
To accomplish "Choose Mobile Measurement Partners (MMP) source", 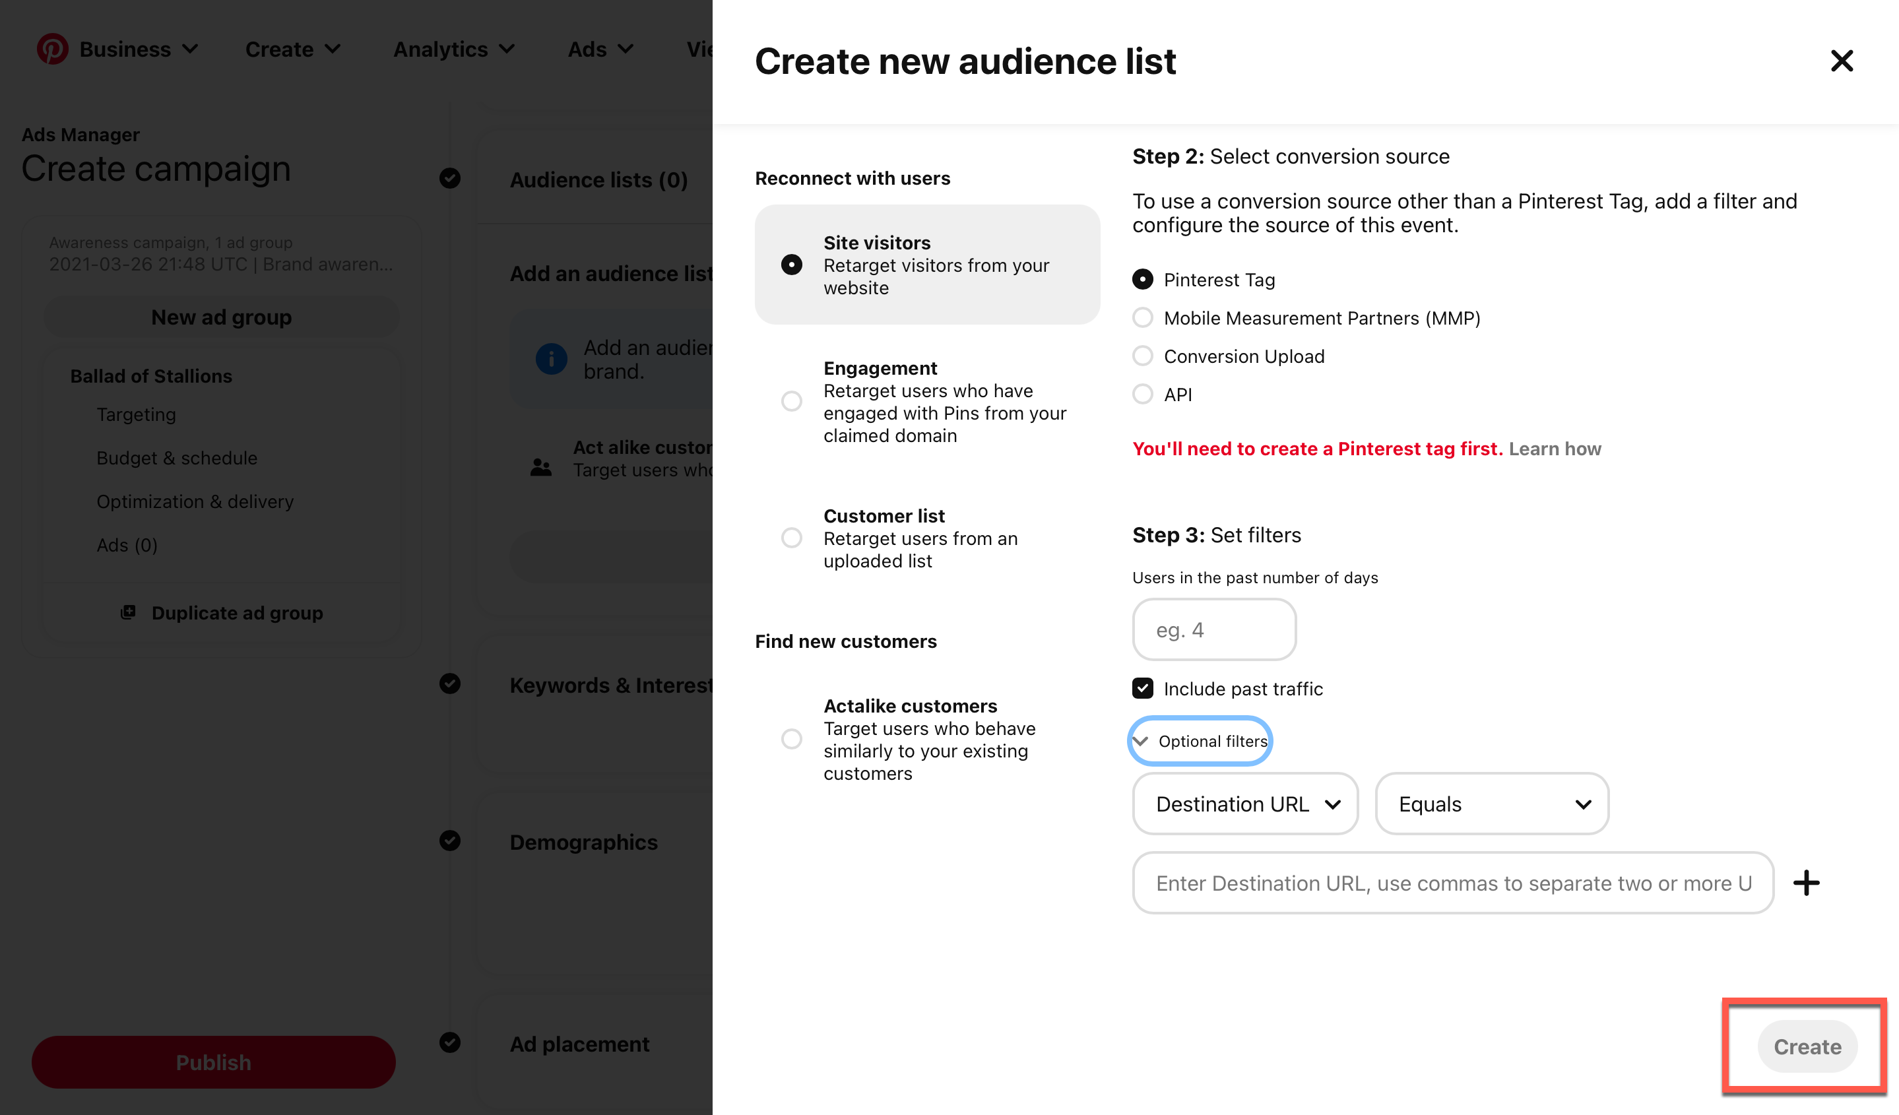I will click(x=1142, y=318).
